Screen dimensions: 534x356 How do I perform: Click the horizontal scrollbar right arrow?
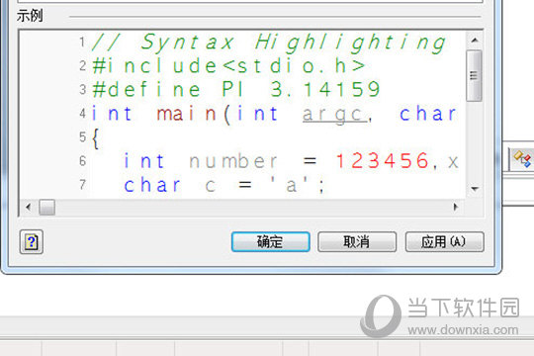pos(455,207)
